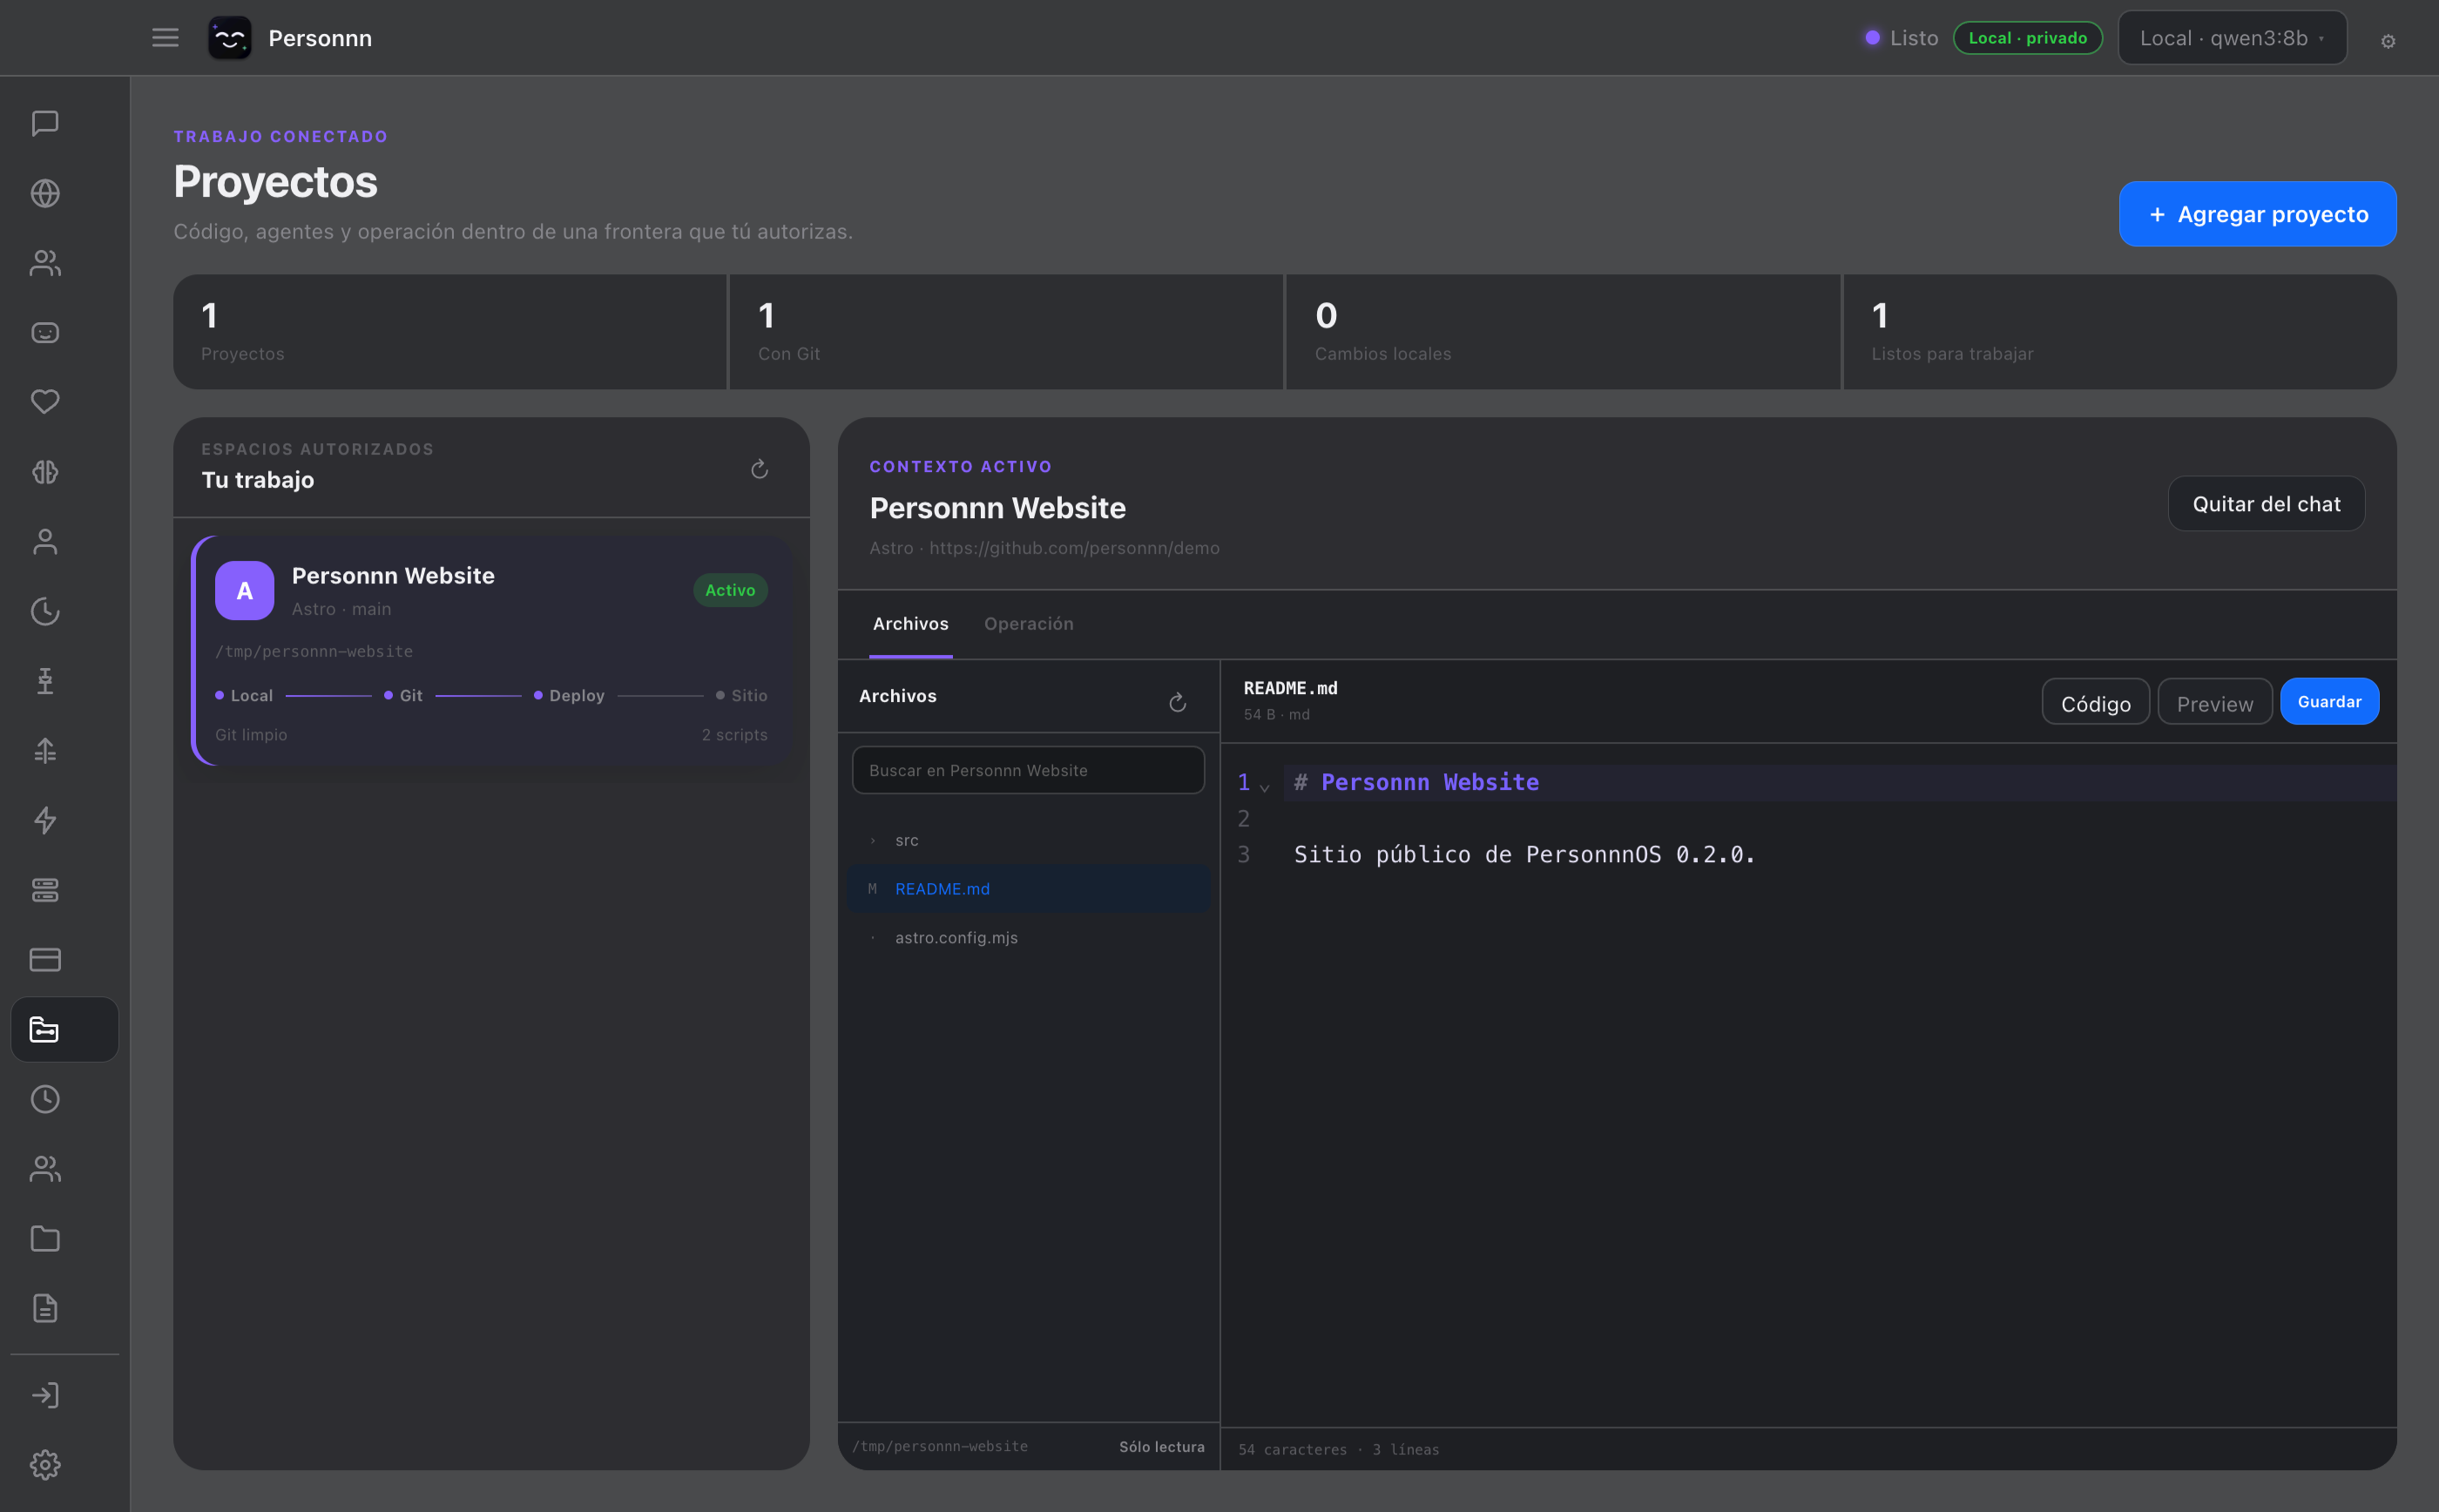Open the people icon below the globe icon
The image size is (2439, 1512).
pyautogui.click(x=45, y=263)
